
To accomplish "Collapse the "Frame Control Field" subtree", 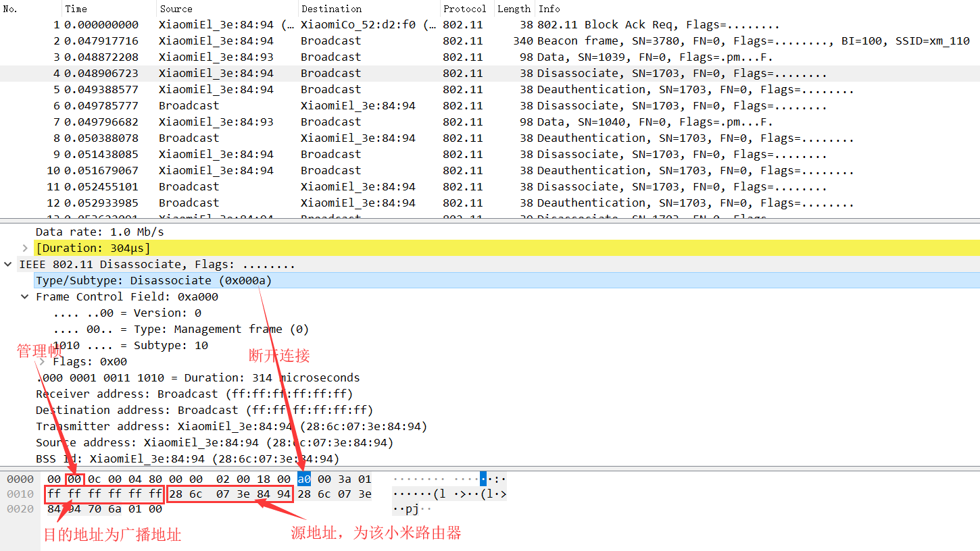I will tap(25, 296).
